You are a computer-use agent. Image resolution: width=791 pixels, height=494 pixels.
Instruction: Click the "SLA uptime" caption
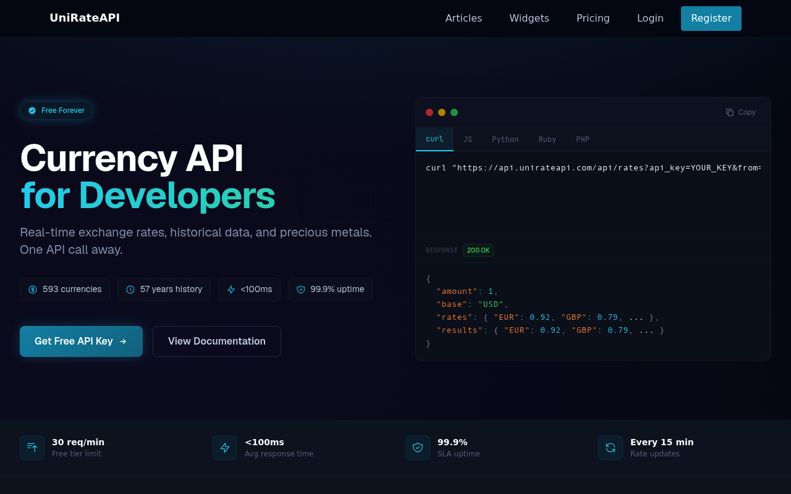459,454
